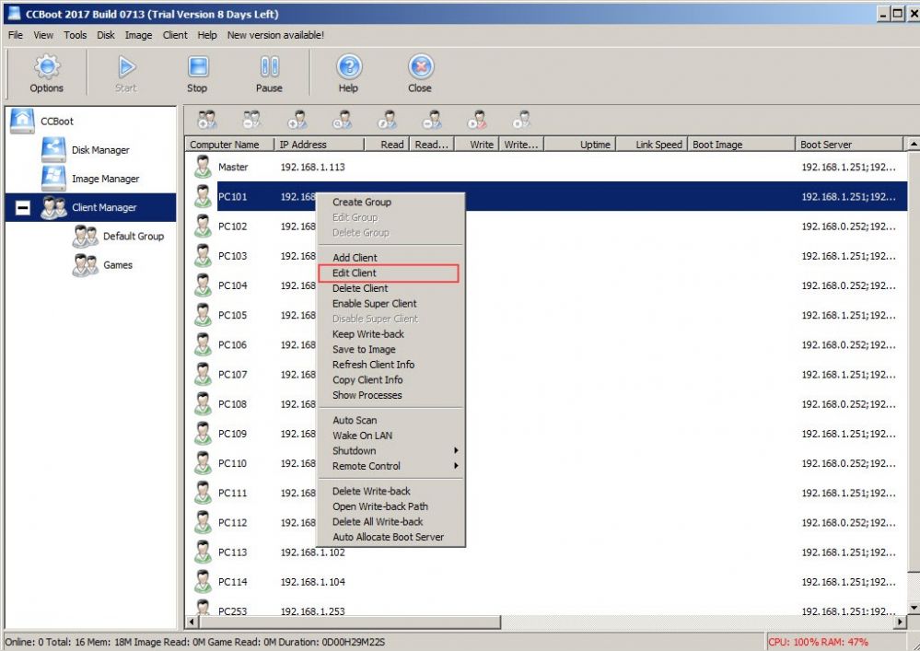Click the user icon of the PC112 row
The height and width of the screenshot is (651, 920).
tap(203, 523)
